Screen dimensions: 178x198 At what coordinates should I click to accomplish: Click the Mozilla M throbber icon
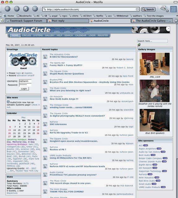tap(173, 9)
